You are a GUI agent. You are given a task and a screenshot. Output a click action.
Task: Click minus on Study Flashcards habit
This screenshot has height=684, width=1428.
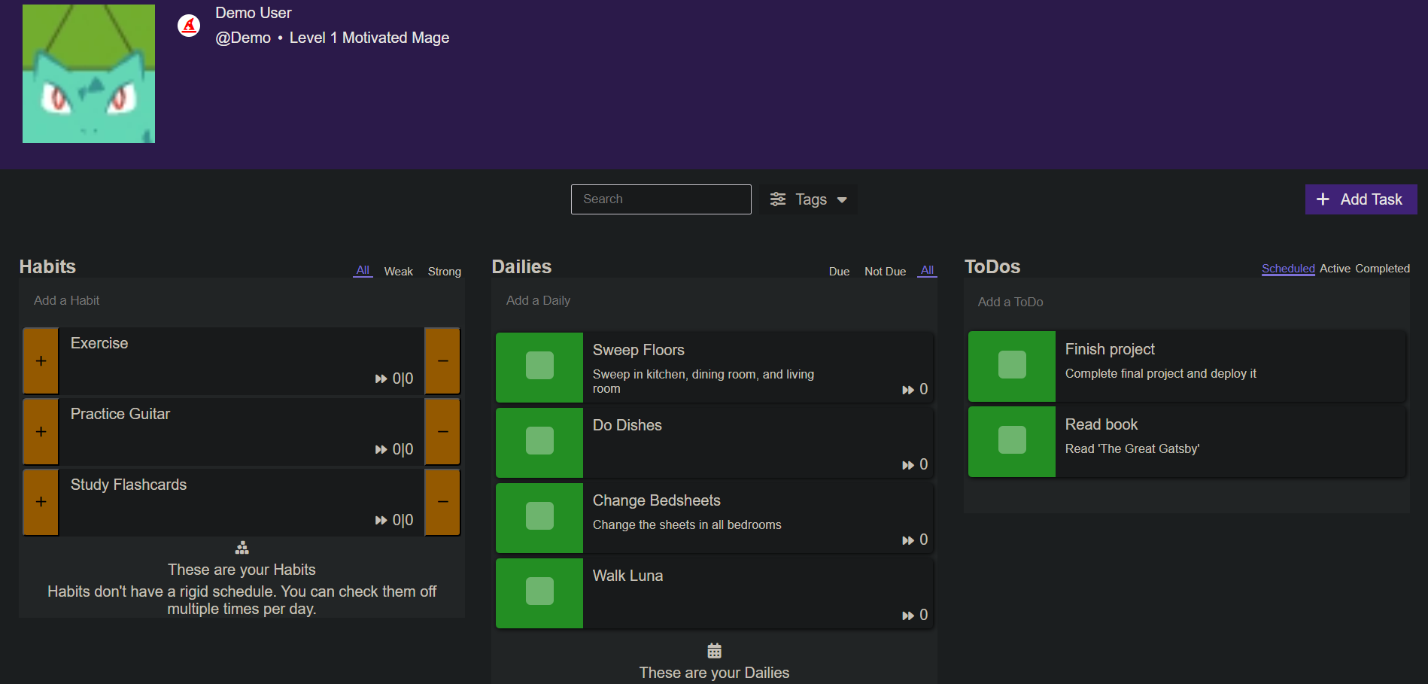442,502
